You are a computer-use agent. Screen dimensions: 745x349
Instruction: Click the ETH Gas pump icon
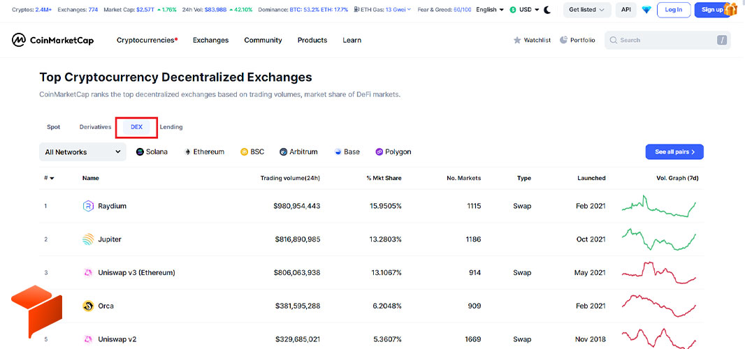356,10
